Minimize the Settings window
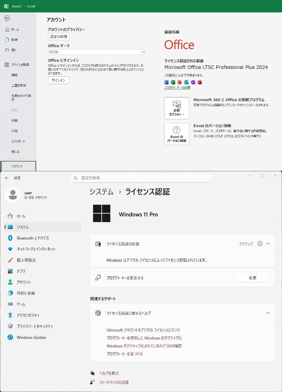This screenshot has height=392, width=282. click(x=250, y=176)
